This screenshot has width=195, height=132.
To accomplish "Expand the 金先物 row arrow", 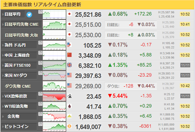I will coord(3,117).
